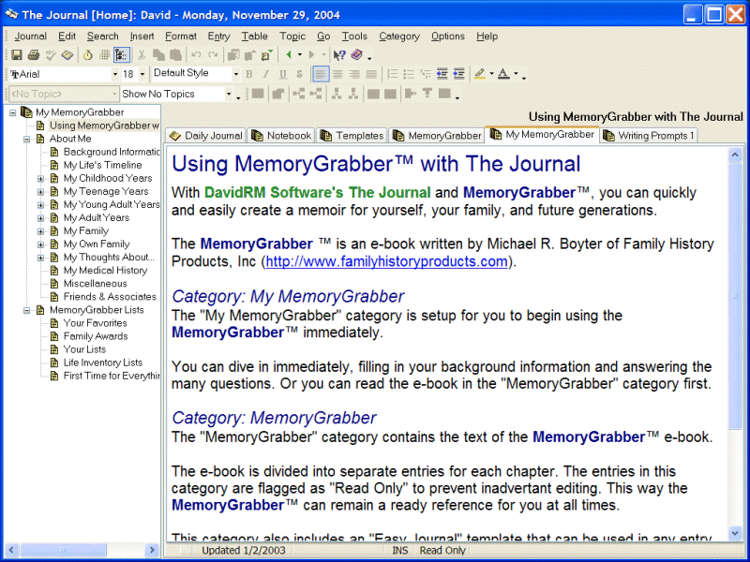The width and height of the screenshot is (750, 562).
Task: Select the Family Awards tree entry
Action: pos(96,336)
